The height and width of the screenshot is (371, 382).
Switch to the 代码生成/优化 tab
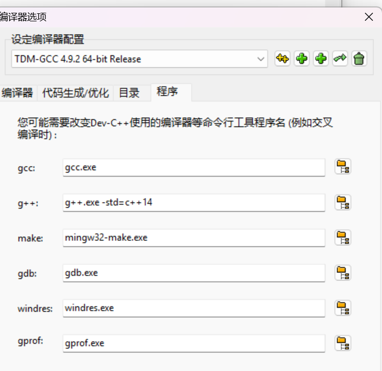click(x=75, y=93)
